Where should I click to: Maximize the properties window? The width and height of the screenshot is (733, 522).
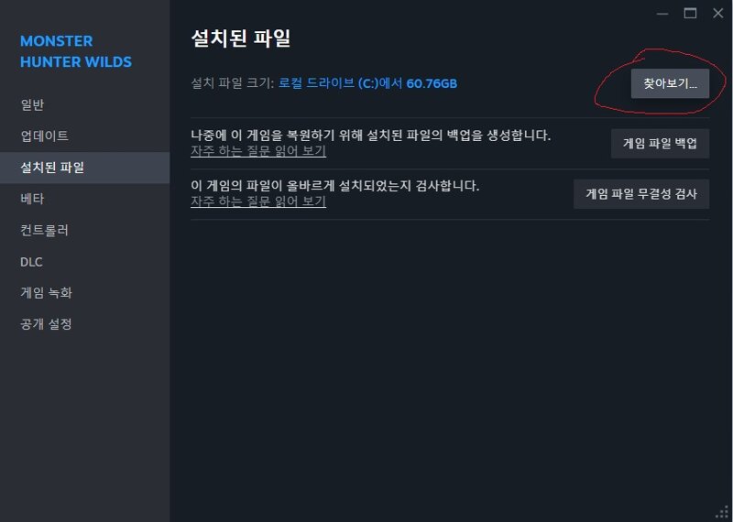690,14
